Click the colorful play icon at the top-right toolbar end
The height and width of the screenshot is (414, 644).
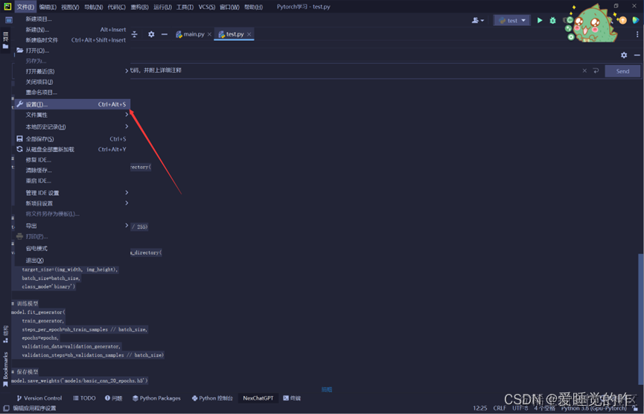pos(635,20)
